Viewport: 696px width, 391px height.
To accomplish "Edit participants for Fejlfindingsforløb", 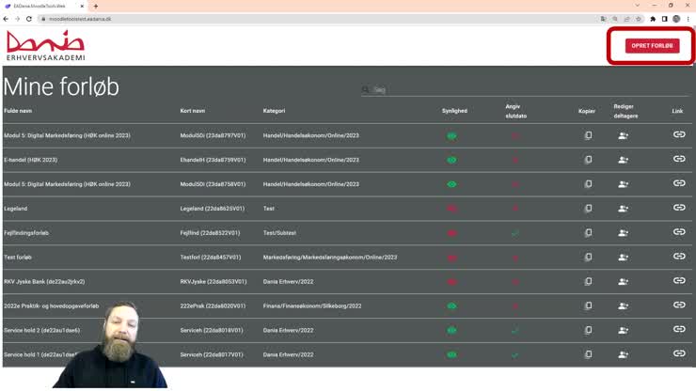I will (x=623, y=233).
